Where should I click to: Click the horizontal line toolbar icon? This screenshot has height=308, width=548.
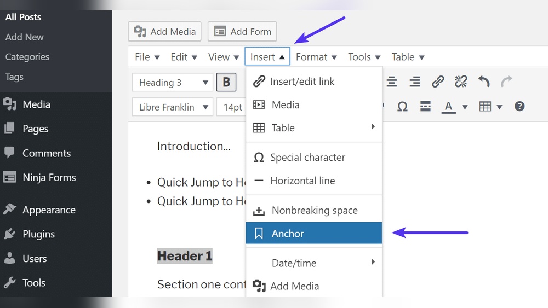425,106
